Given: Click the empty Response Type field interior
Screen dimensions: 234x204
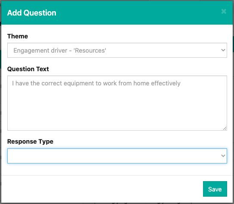Looking at the screenshot, I should pos(114,156).
